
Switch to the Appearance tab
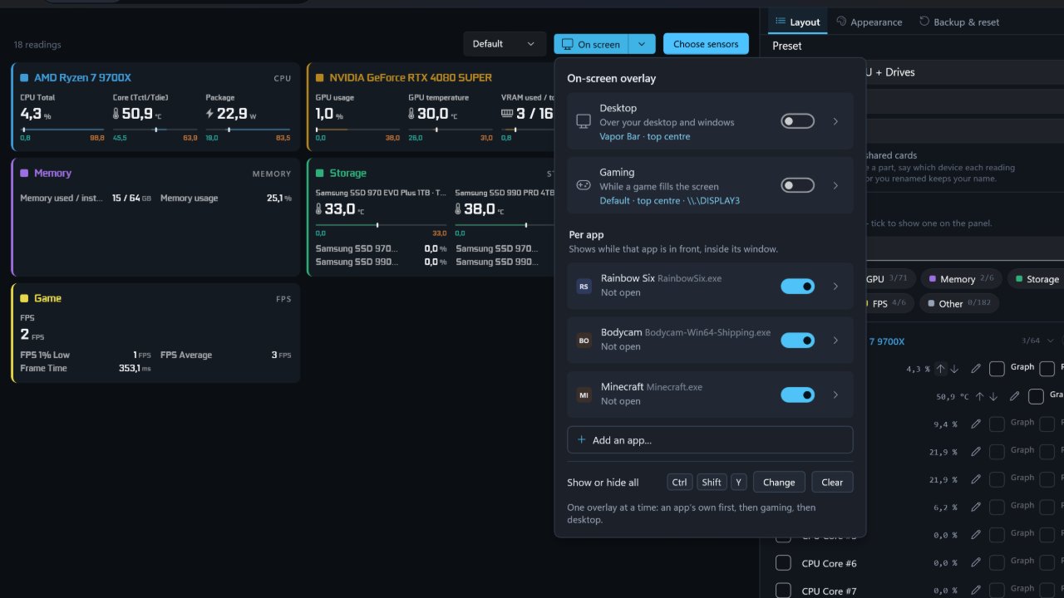point(869,22)
